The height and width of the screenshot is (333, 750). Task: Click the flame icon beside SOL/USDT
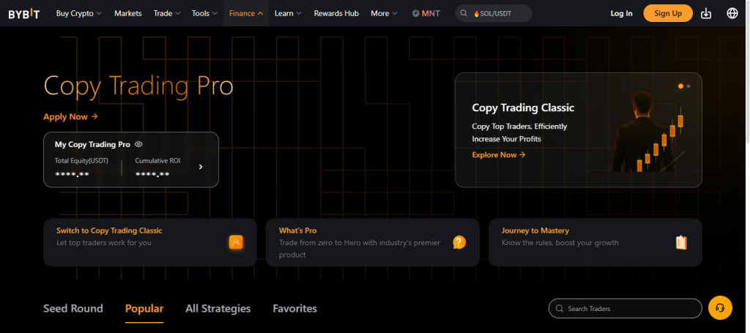pyautogui.click(x=476, y=14)
